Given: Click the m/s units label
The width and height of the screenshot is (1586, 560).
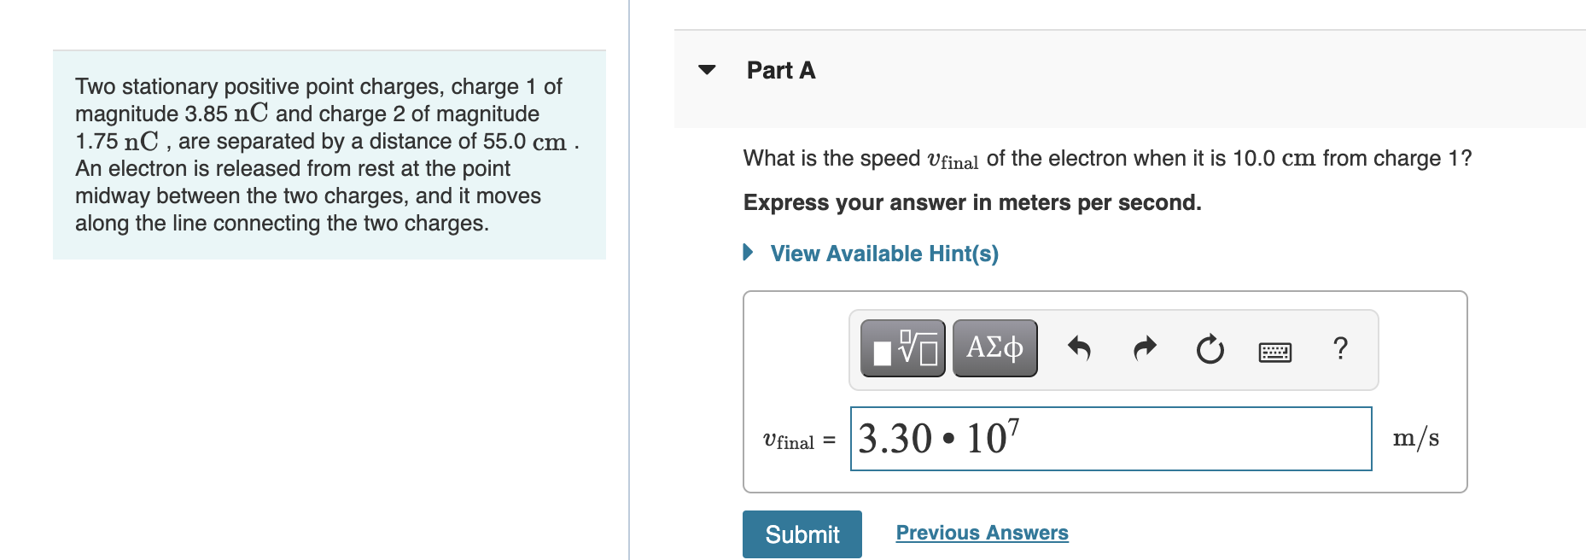Looking at the screenshot, I should coord(1415,437).
